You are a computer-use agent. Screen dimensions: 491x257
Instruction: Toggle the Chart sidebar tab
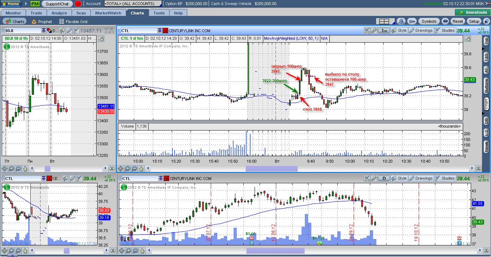click(486, 104)
